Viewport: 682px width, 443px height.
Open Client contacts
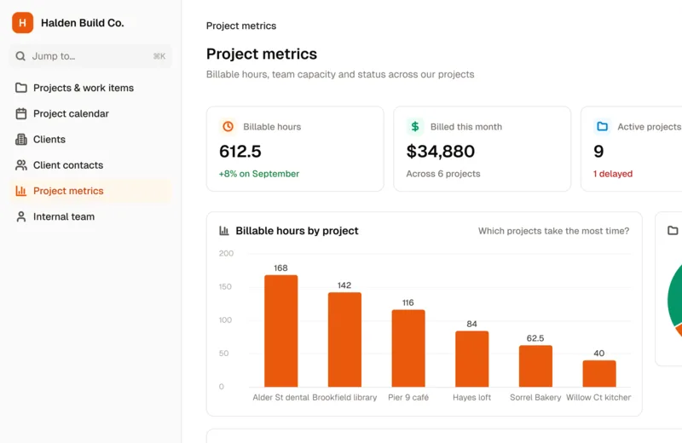(x=90, y=165)
